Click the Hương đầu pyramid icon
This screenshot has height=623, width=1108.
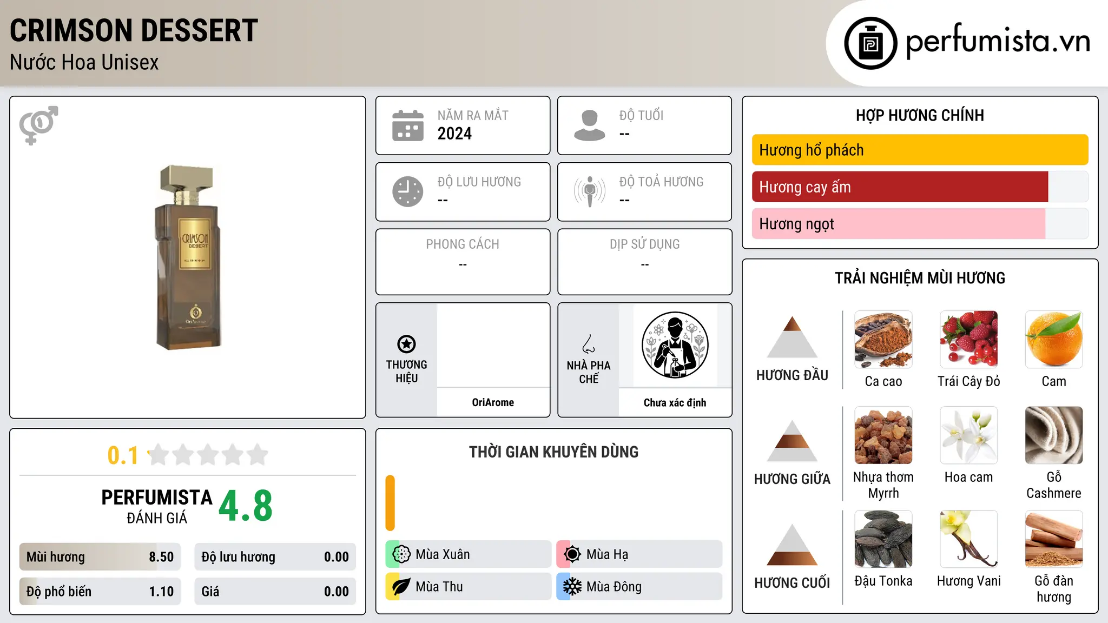[x=792, y=337]
